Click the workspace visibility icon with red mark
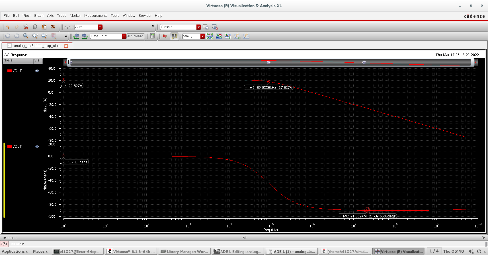The image size is (488, 255). point(215,27)
